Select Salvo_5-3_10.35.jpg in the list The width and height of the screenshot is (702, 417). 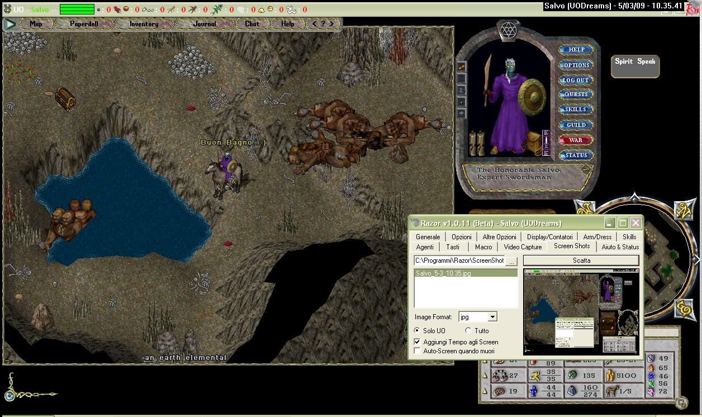coord(466,273)
